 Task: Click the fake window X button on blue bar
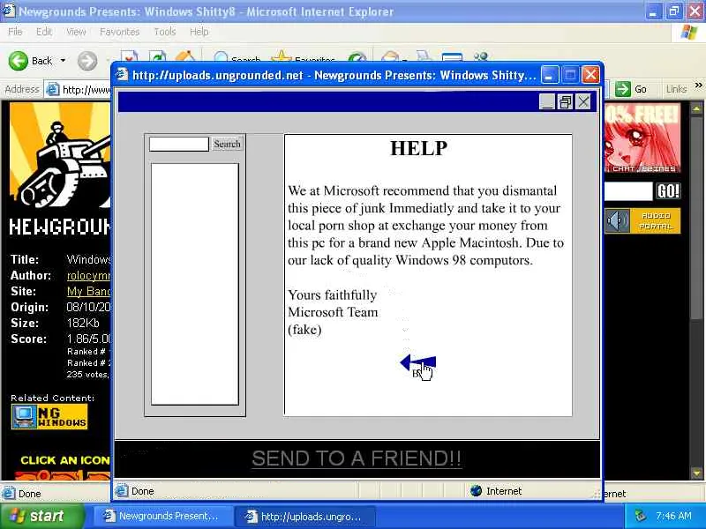point(583,101)
